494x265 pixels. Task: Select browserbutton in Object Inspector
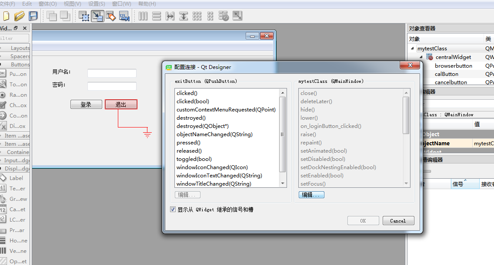click(x=454, y=65)
